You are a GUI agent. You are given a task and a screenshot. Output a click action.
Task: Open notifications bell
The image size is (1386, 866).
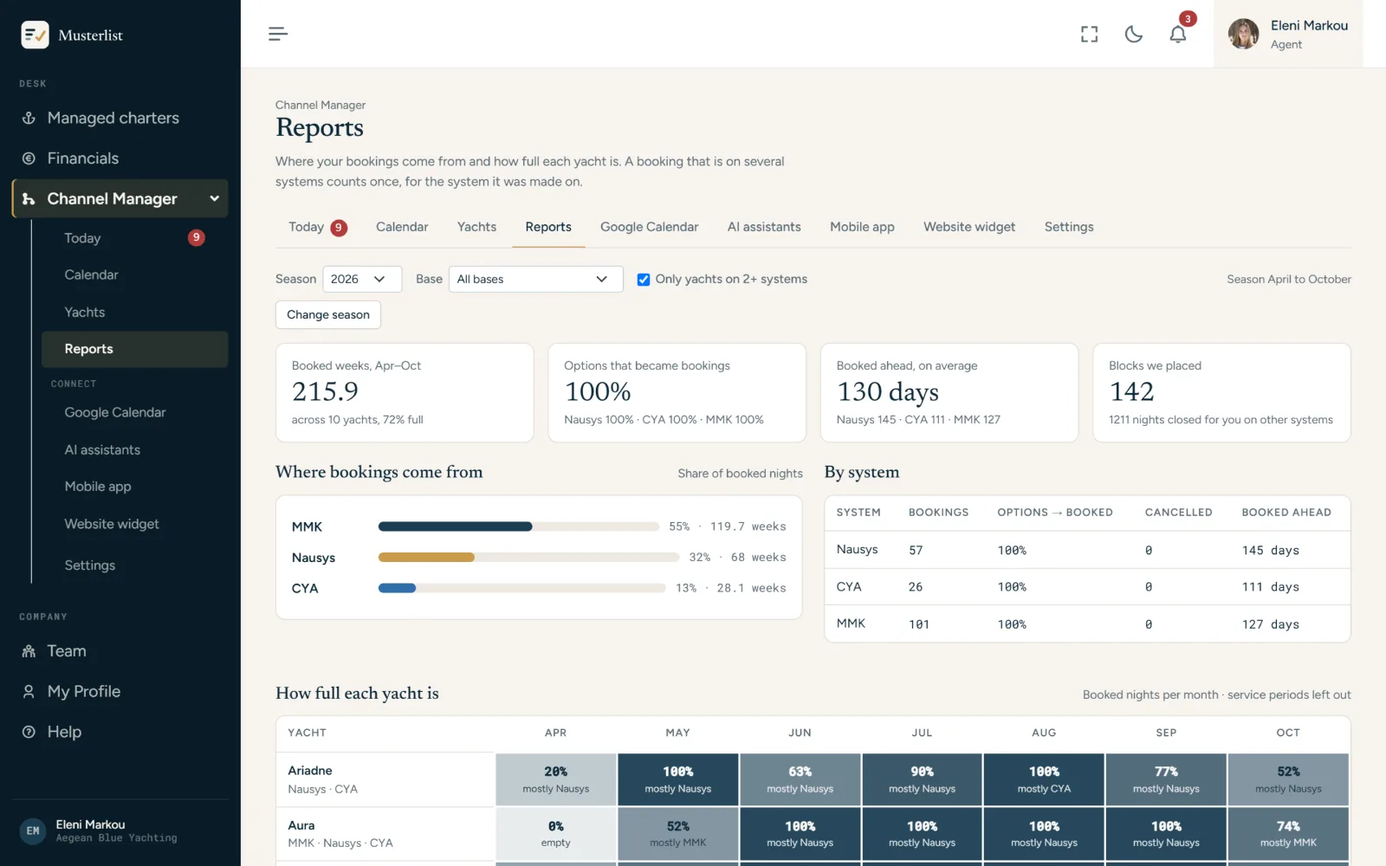(1177, 34)
